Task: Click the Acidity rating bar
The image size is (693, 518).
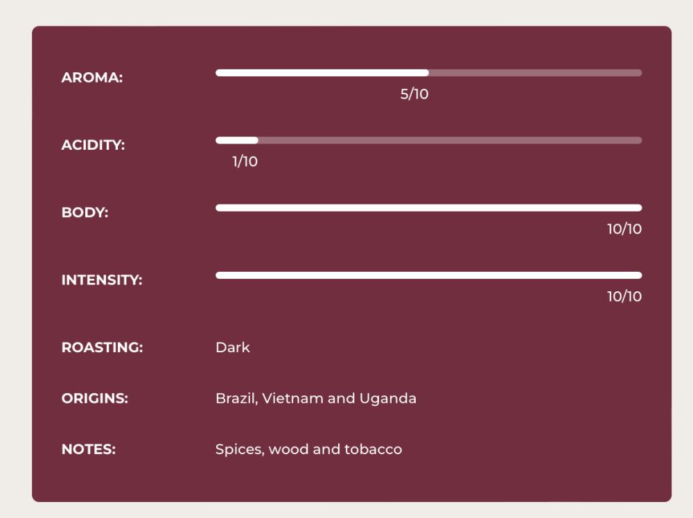Action: (428, 141)
